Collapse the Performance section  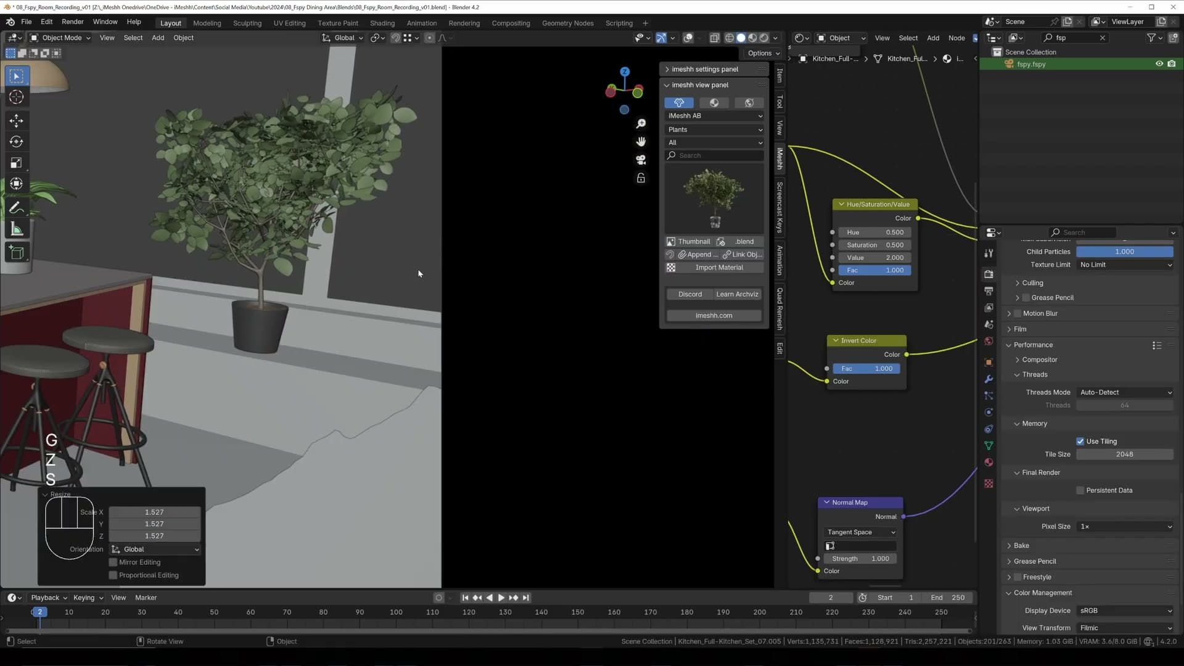1033,345
